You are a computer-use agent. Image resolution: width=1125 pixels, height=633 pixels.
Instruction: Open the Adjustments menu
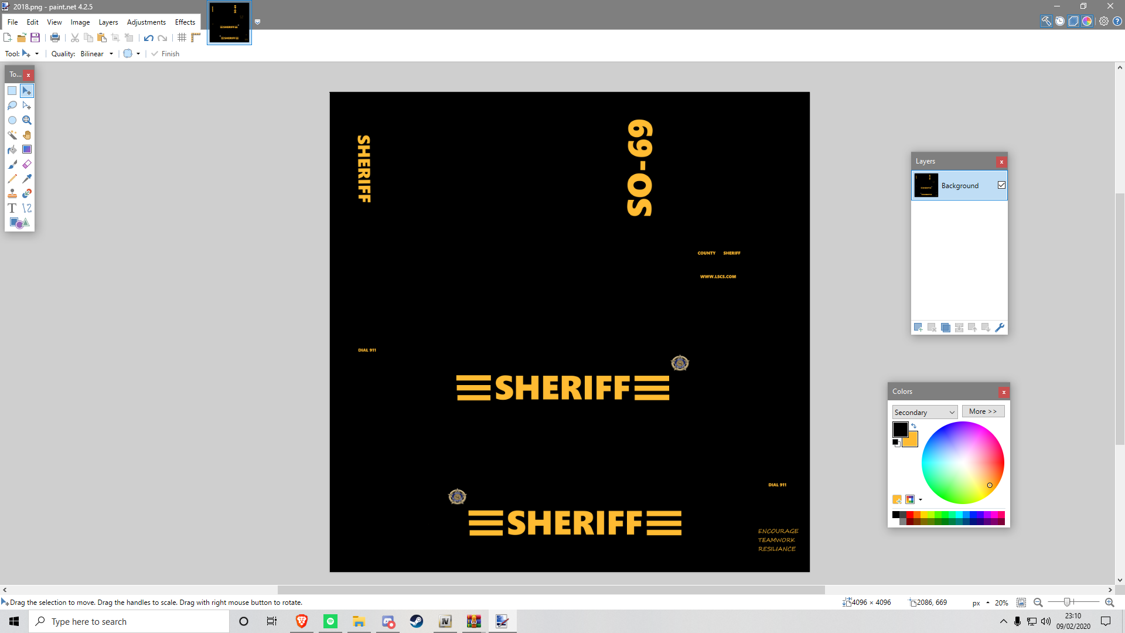(x=146, y=22)
